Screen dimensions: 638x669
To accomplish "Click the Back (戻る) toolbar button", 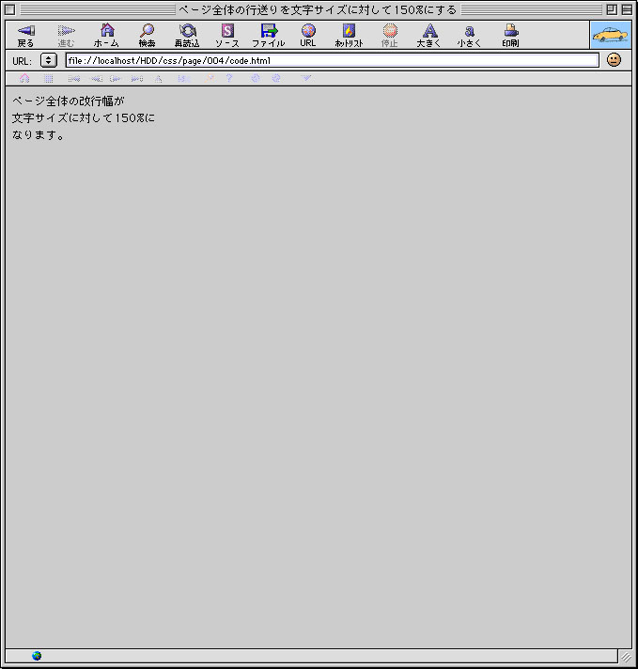I will [x=25, y=36].
